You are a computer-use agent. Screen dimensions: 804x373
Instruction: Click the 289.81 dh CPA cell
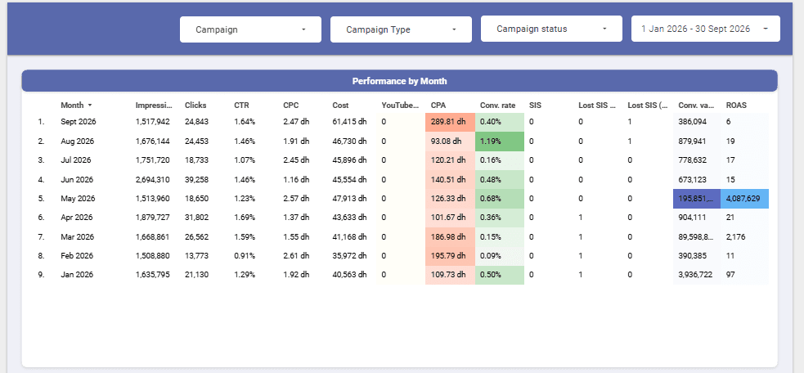450,122
